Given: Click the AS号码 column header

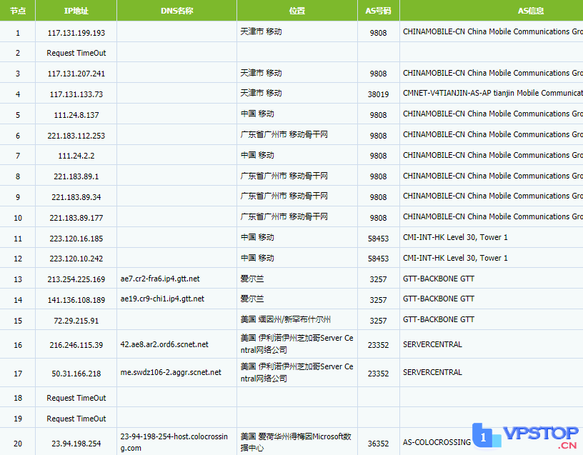Looking at the screenshot, I should tap(378, 11).
